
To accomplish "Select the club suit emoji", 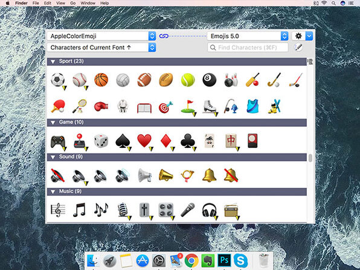I will [x=188, y=141].
